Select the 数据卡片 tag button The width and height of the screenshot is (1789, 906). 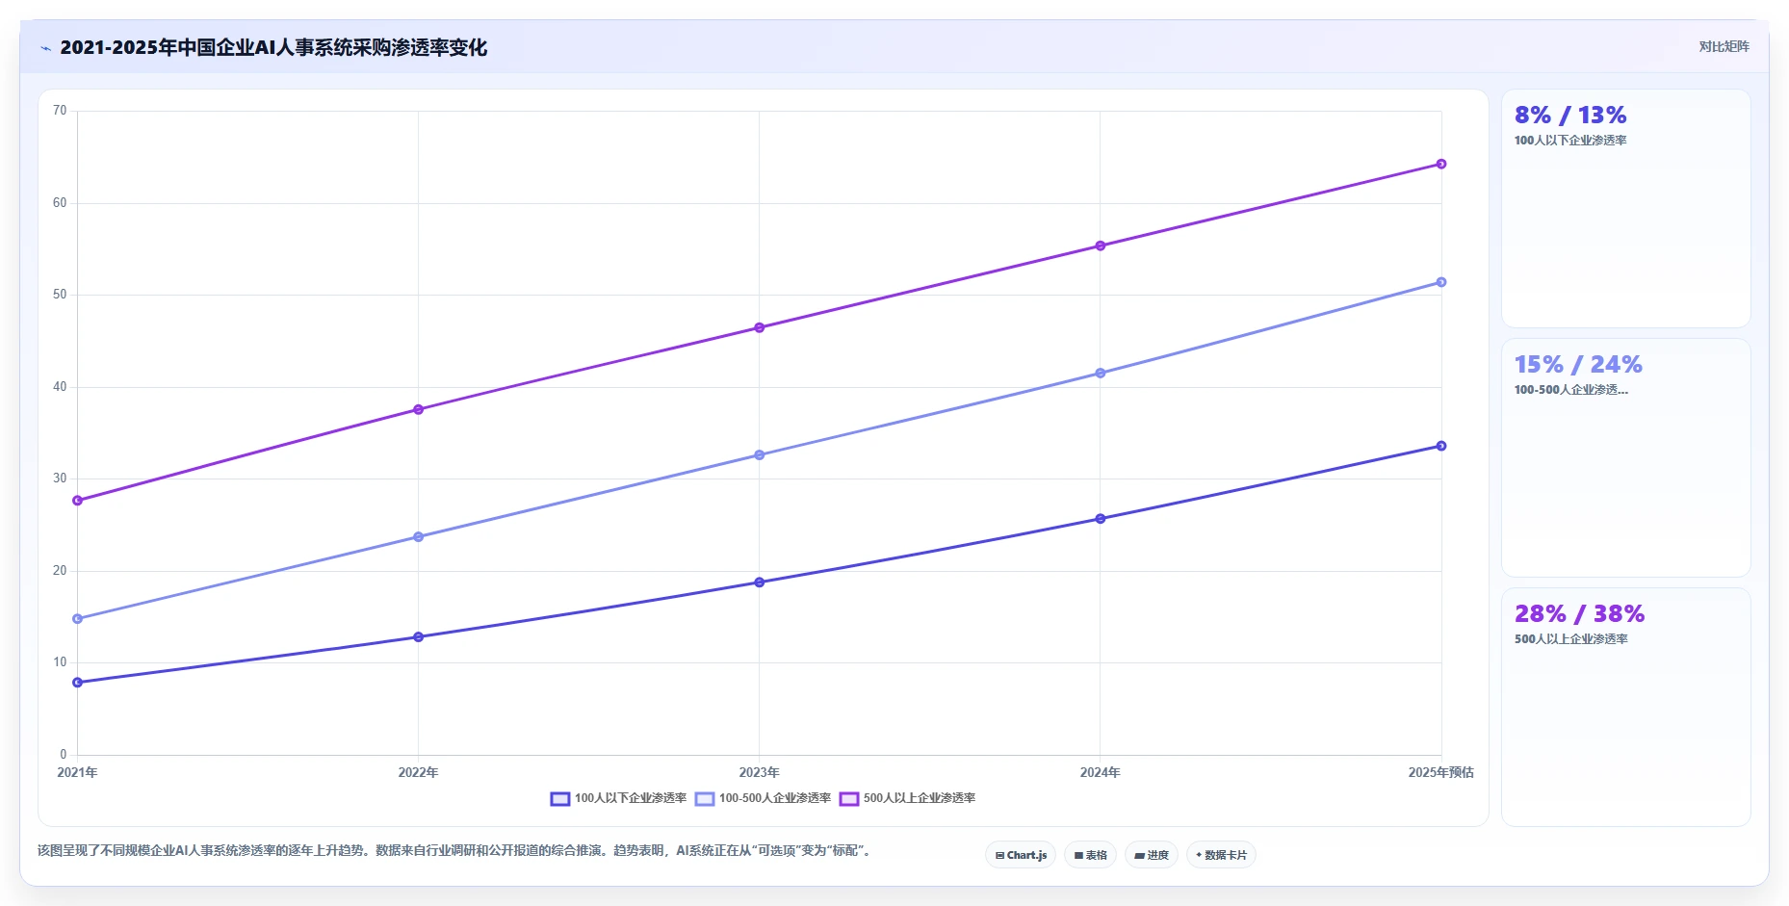pyautogui.click(x=1221, y=855)
